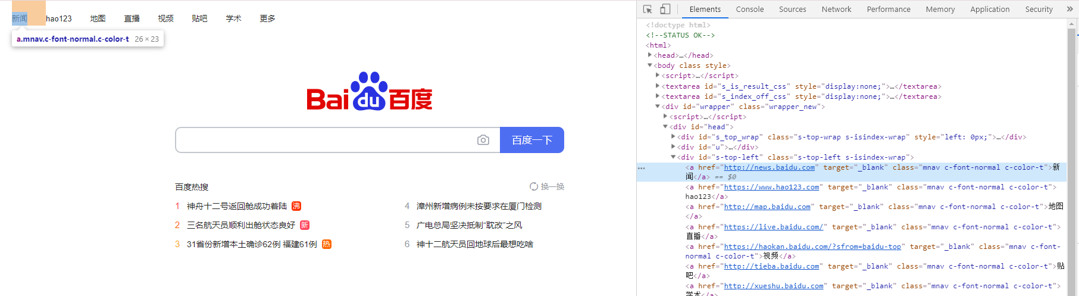Viewport: 1079px width, 296px height.
Task: Click the map.baidu.com href in DOM
Action: pos(767,207)
